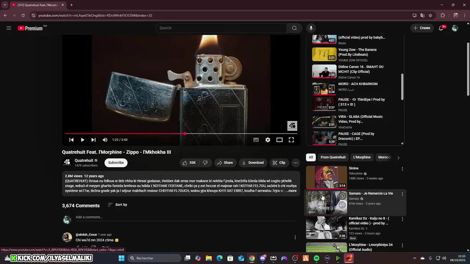Image resolution: width=470 pixels, height=264 pixels.
Task: Switch to theater mode
Action: 279,140
